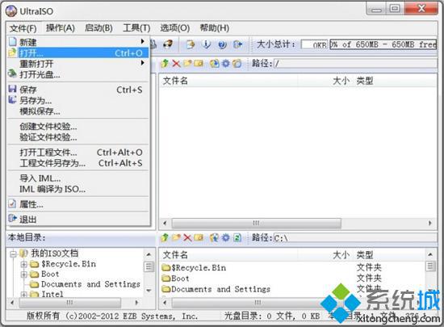Click the new folder icon in the local directory toolbar
This screenshot has width=444, height=327.
pos(176,237)
